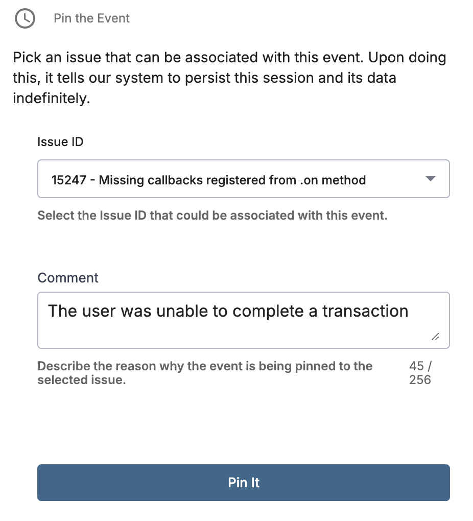Screen dimensions: 473x521
Task: Open the Issue ID dropdown via caret arrow
Action: (431, 179)
